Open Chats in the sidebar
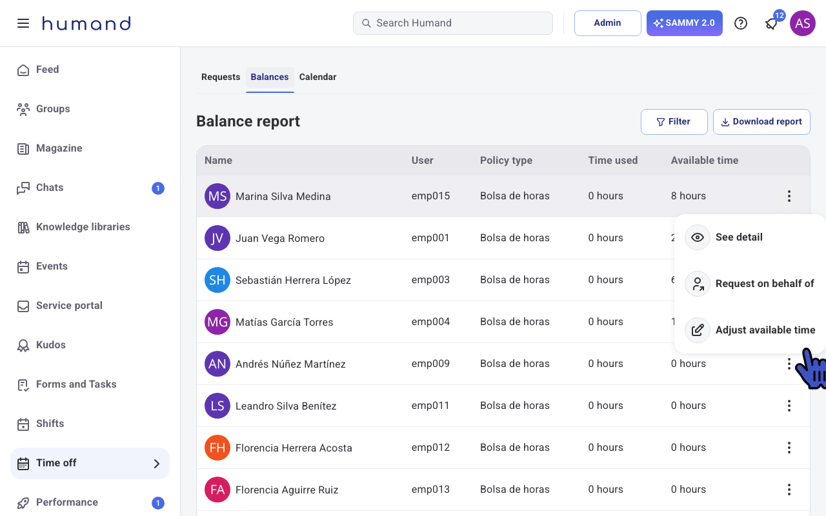The height and width of the screenshot is (516, 826). tap(90, 188)
